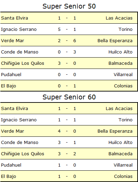
Task: Click Ignacio Serrano's score 5 in Super Senior 50
Action: click(x=59, y=29)
